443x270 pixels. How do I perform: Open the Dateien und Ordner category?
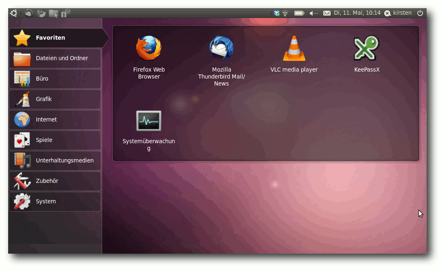point(55,58)
